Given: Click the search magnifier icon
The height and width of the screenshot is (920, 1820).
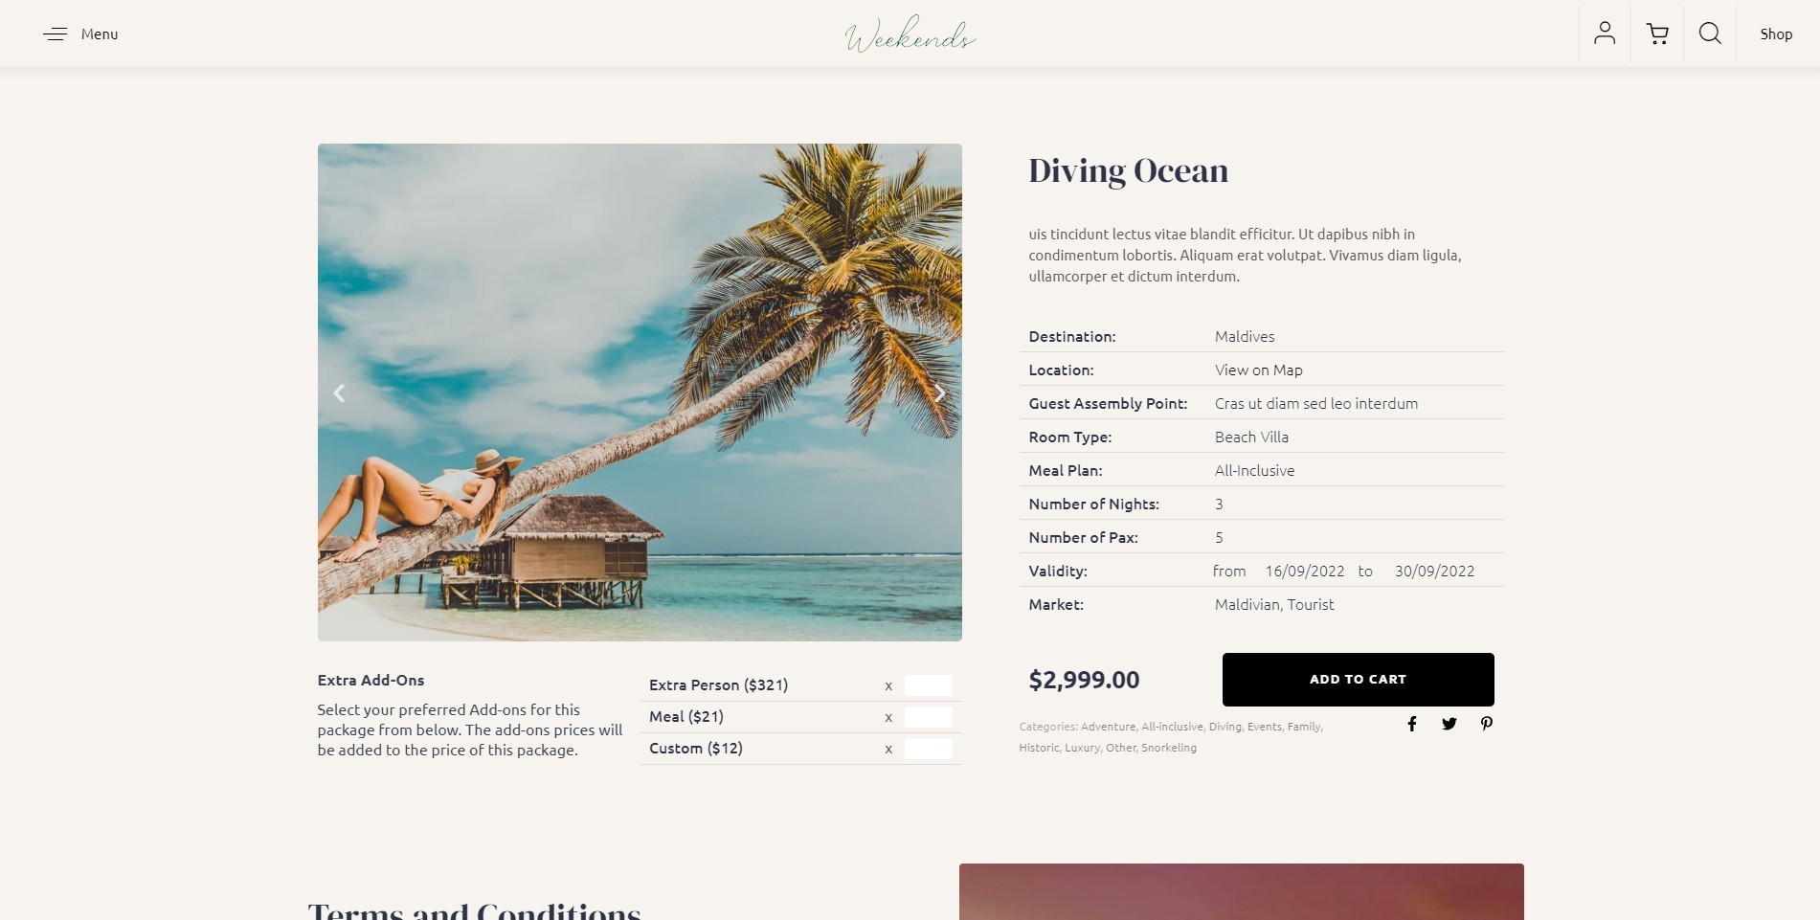Looking at the screenshot, I should pos(1710,34).
